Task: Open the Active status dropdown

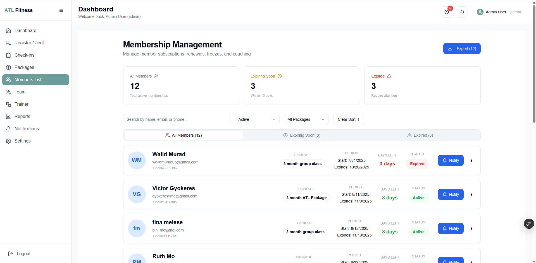Action: click(x=257, y=119)
